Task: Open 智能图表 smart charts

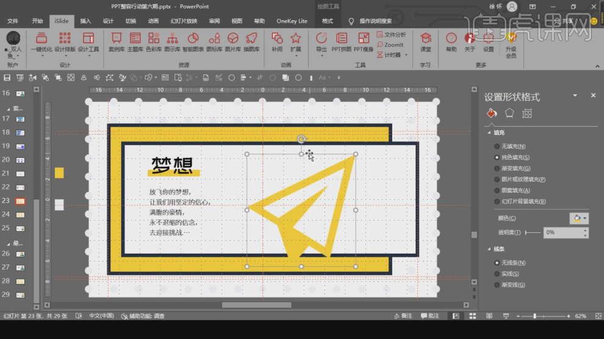Action: (x=193, y=42)
